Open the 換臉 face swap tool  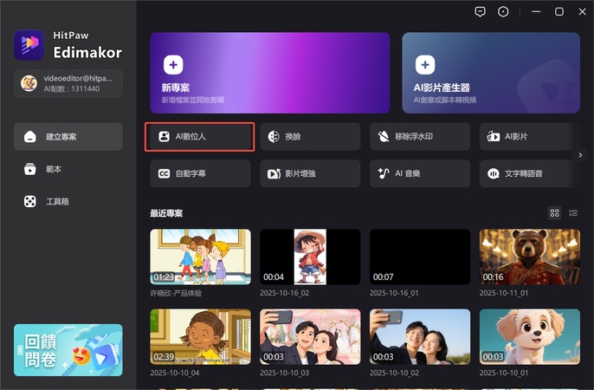pyautogui.click(x=309, y=137)
